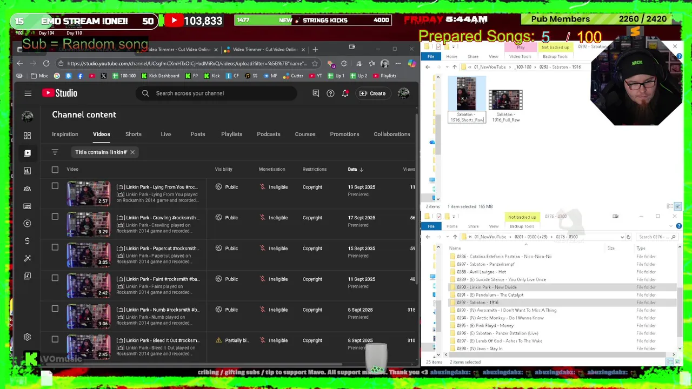Open recent locations dropdown in upper Explorer
Image resolution: width=692 pixels, height=389 pixels.
click(447, 67)
